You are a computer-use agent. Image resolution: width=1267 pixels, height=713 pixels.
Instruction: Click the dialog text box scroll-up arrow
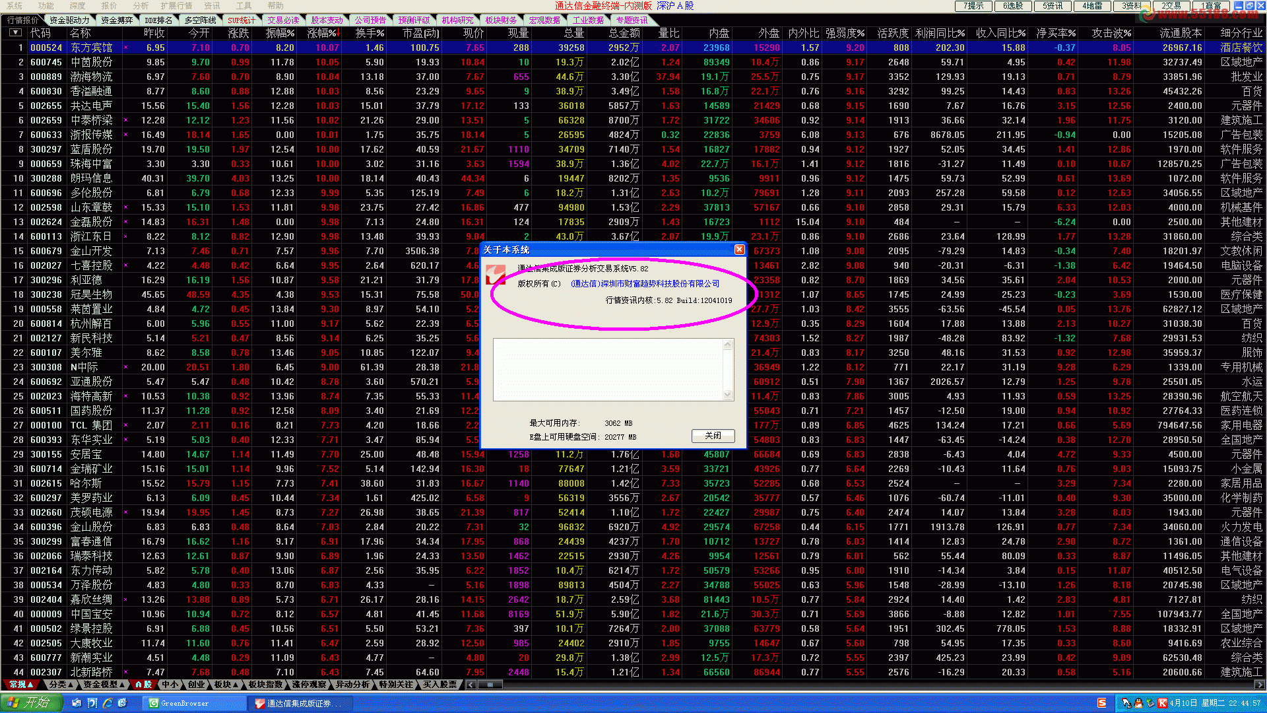pos(728,345)
